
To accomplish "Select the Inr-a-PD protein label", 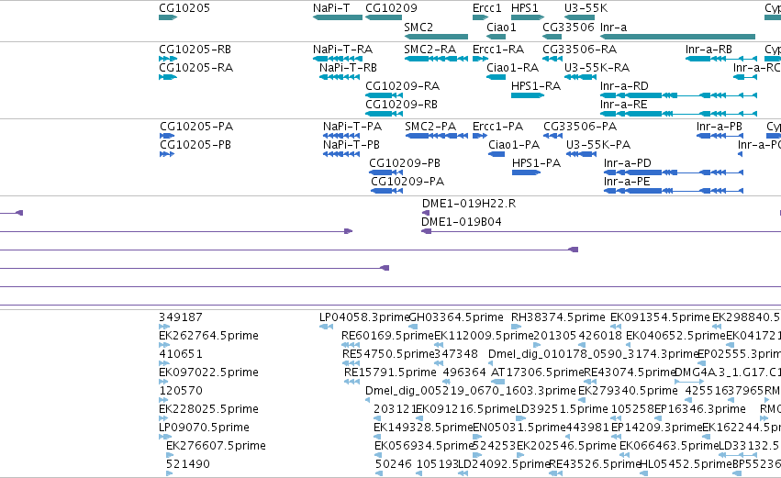I will [x=627, y=163].
